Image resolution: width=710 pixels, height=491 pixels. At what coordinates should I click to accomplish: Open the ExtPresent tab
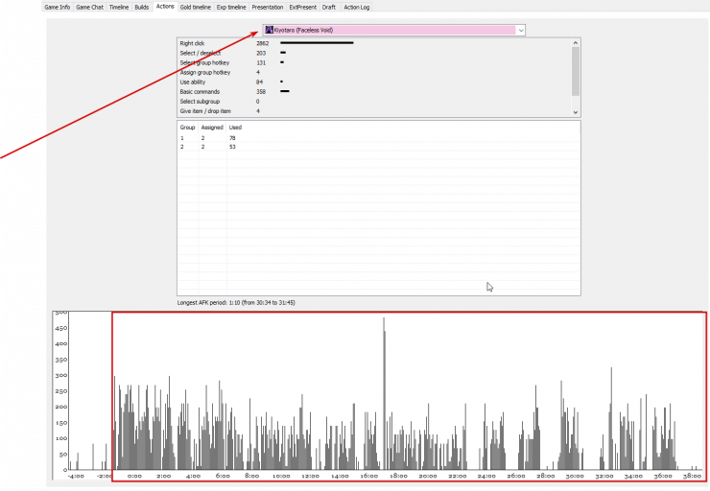(303, 8)
